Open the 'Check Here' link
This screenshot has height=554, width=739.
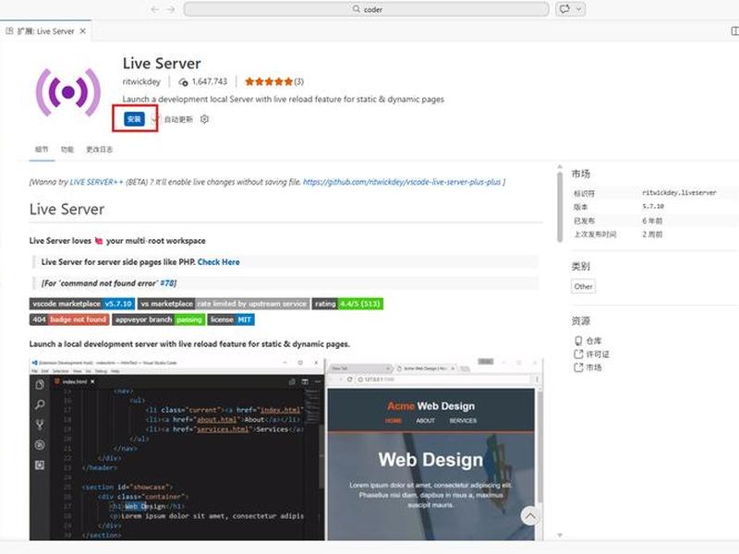click(x=219, y=262)
